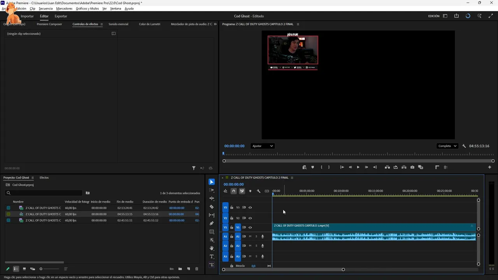The height and width of the screenshot is (280, 498).
Task: Go to the Exportar workspace
Action: click(x=61, y=16)
